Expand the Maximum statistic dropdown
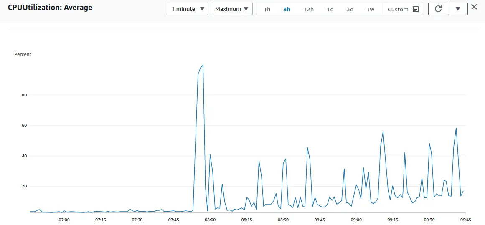This screenshot has height=225, width=485. [x=232, y=9]
